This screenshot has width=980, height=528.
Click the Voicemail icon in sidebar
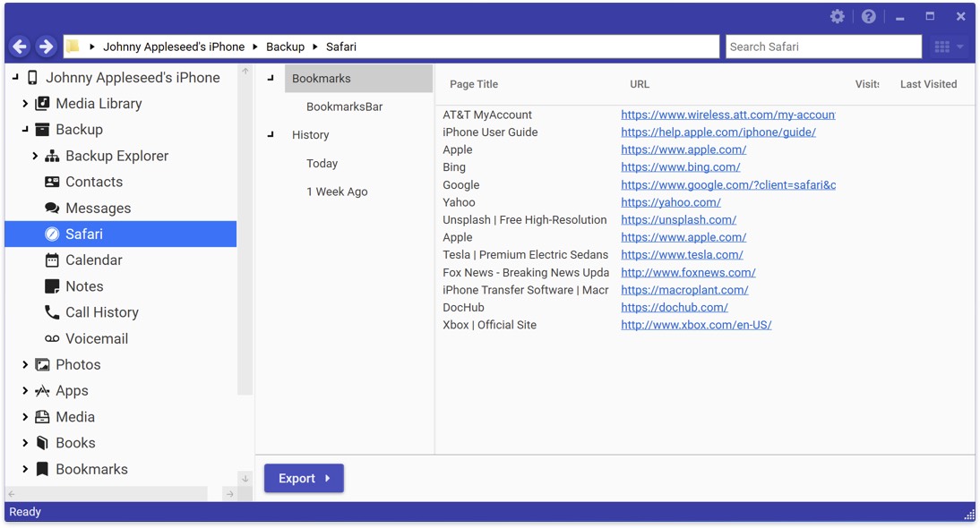point(52,338)
